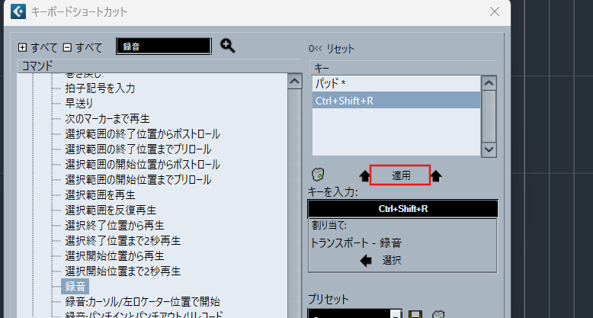Select 録音:カーソル/左ロケーター位置で開始 command
Image resolution: width=593 pixels, height=318 pixels.
143,302
